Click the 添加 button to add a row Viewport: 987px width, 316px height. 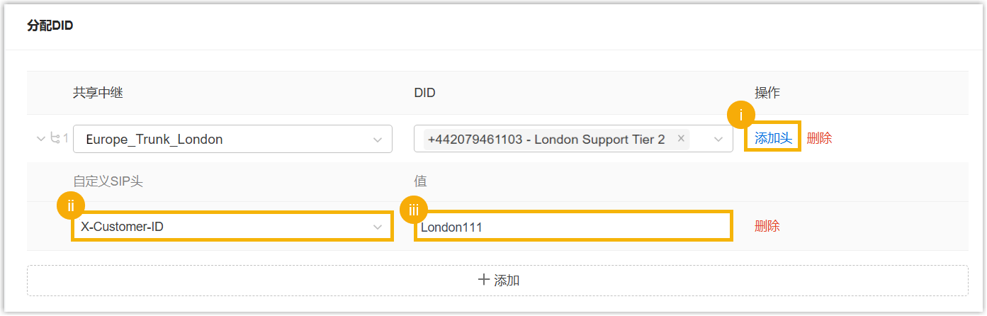pyautogui.click(x=497, y=281)
